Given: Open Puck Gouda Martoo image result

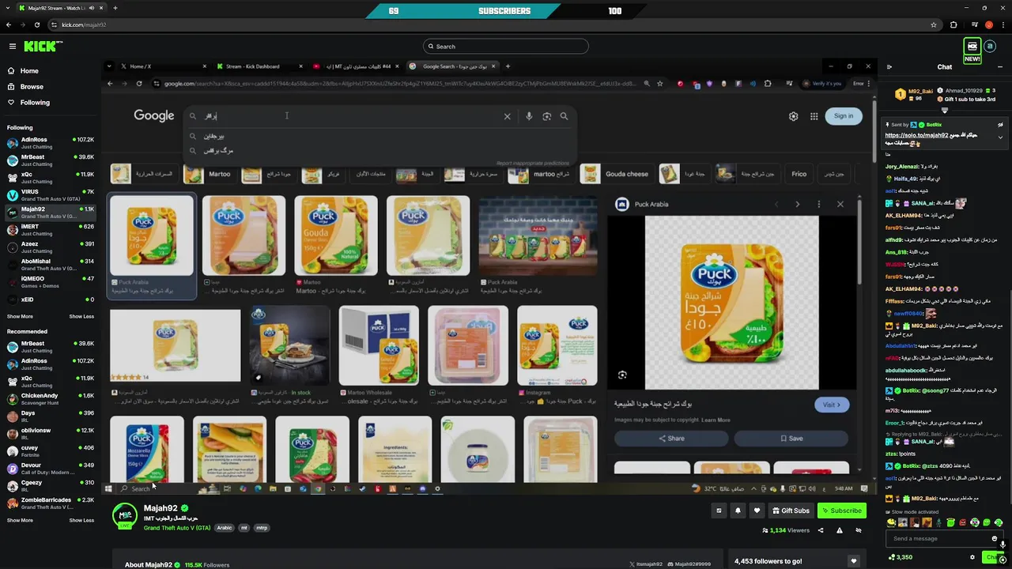Looking at the screenshot, I should click(336, 236).
